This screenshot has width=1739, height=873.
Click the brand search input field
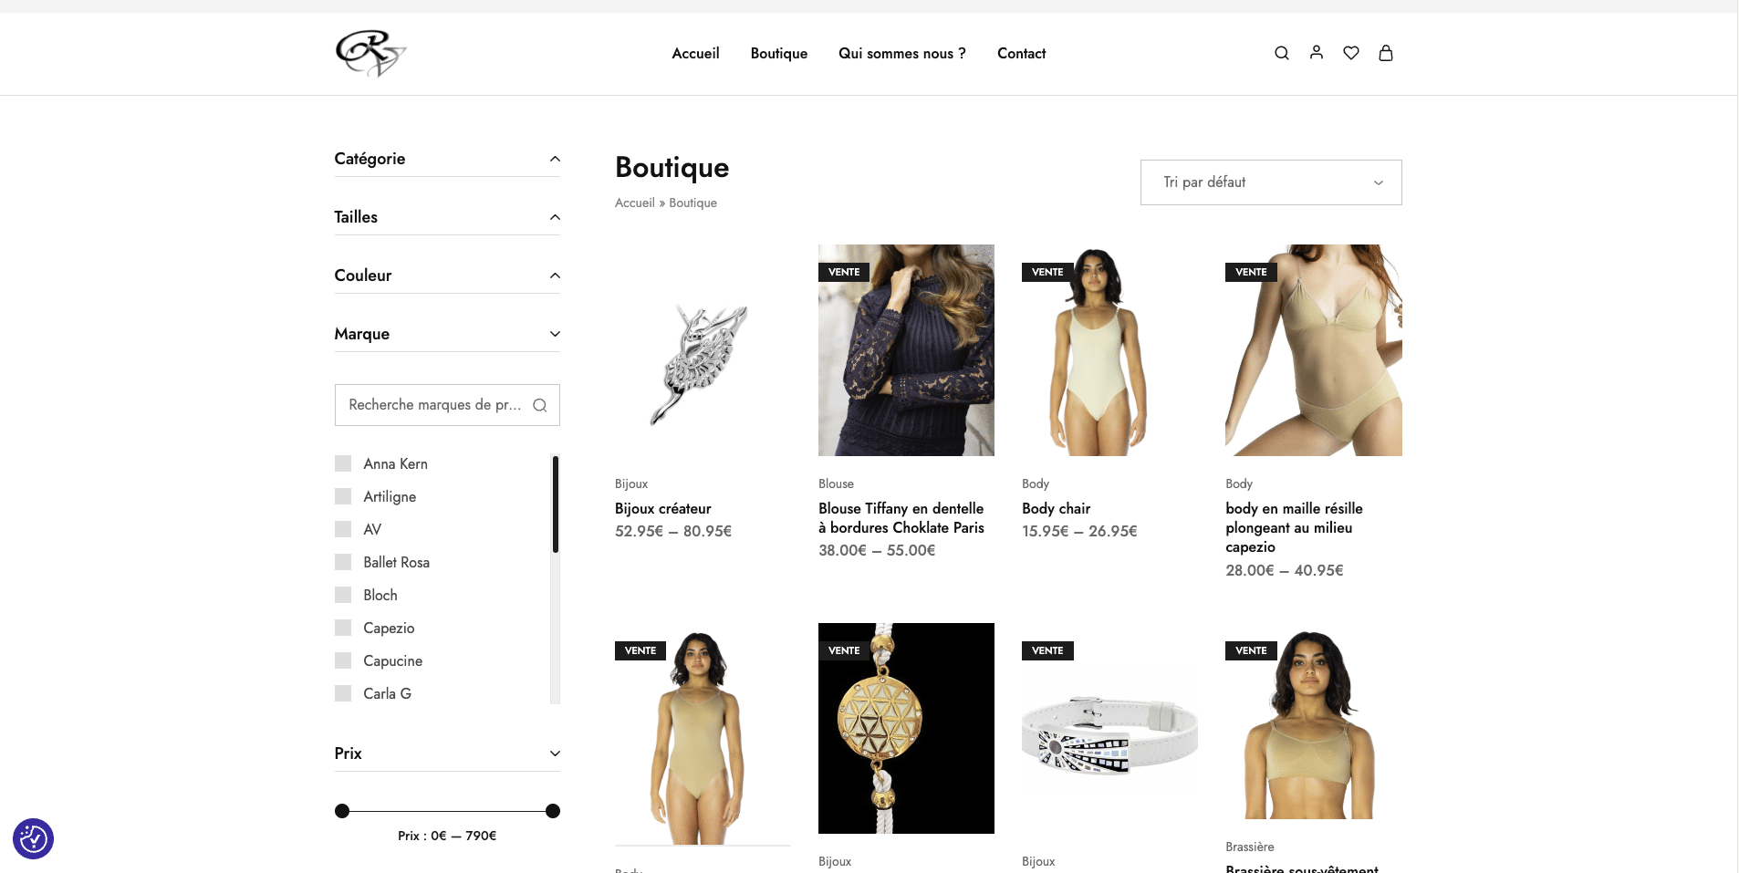click(x=433, y=405)
